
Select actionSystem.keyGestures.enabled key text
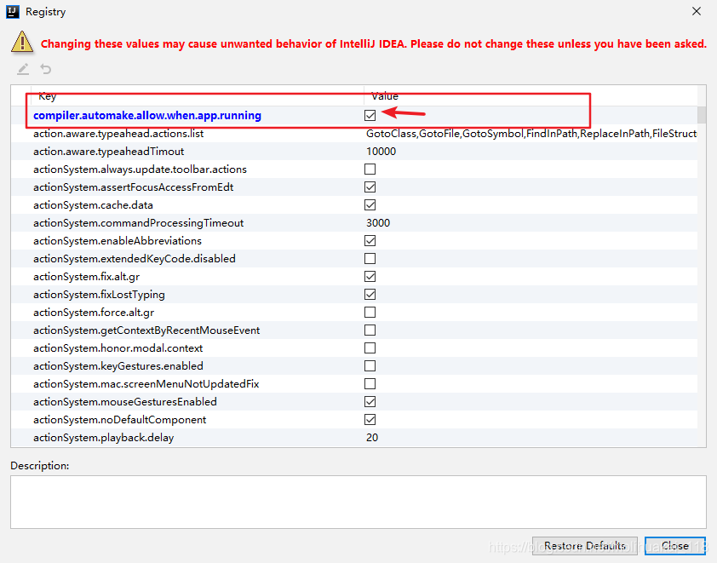(118, 366)
